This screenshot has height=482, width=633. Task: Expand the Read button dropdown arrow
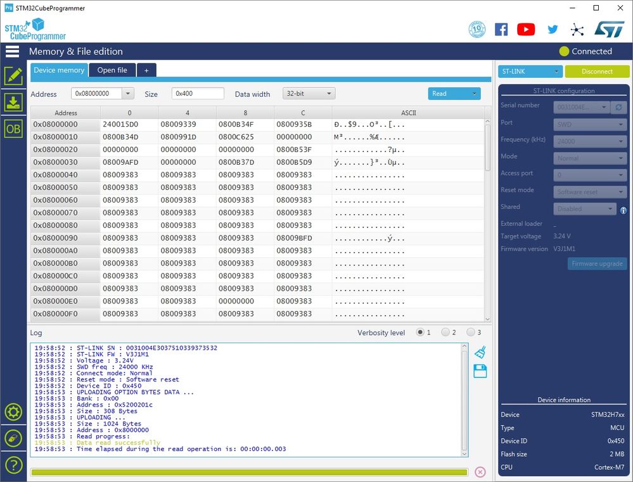tap(474, 94)
